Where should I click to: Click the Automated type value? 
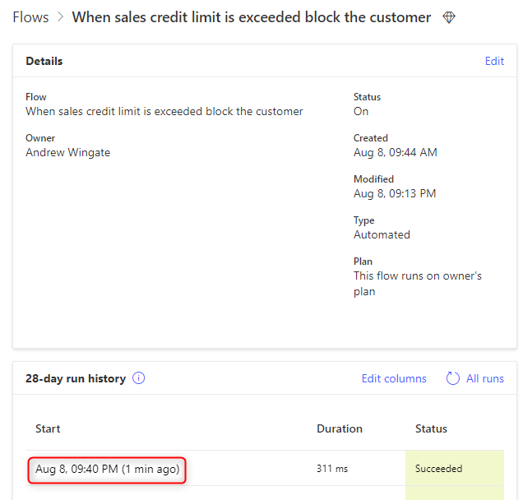382,234
